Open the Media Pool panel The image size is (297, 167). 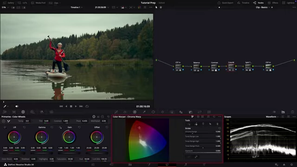point(38,3)
